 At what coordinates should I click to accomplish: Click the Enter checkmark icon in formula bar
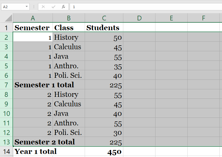tap(53, 7)
